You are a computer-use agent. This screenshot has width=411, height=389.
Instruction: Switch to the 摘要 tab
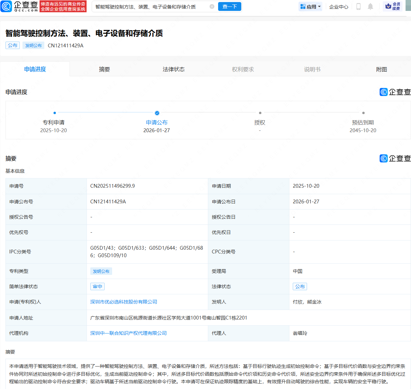coord(104,69)
